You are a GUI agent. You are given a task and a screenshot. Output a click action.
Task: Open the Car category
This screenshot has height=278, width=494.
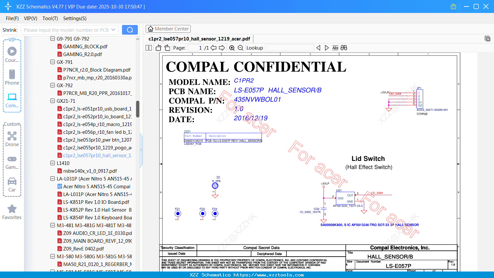[12, 185]
